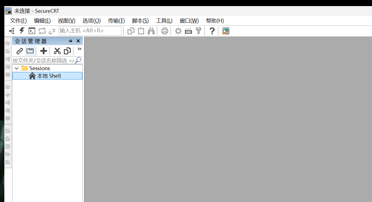Switch to 命令管理器 sidebar tab
372x202 pixels.
(8, 103)
